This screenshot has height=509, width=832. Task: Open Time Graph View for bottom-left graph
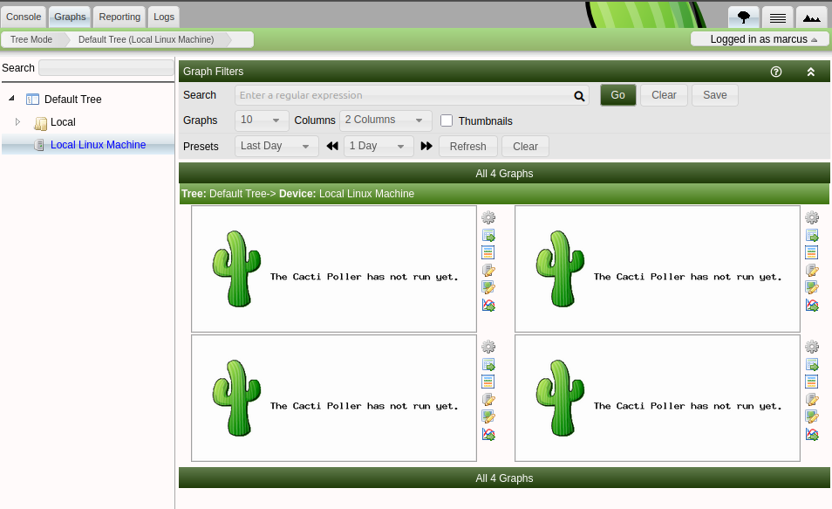(488, 382)
